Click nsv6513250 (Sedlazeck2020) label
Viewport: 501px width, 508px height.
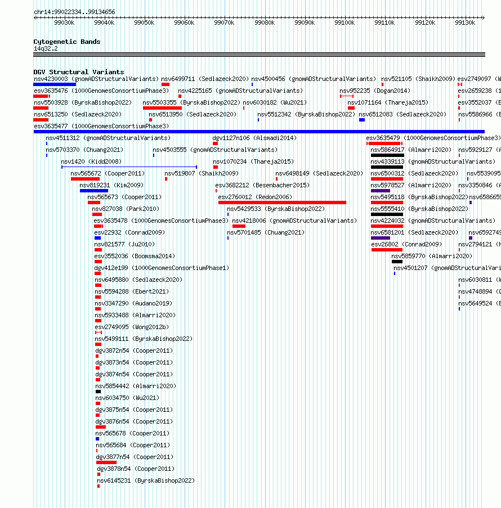(x=78, y=114)
